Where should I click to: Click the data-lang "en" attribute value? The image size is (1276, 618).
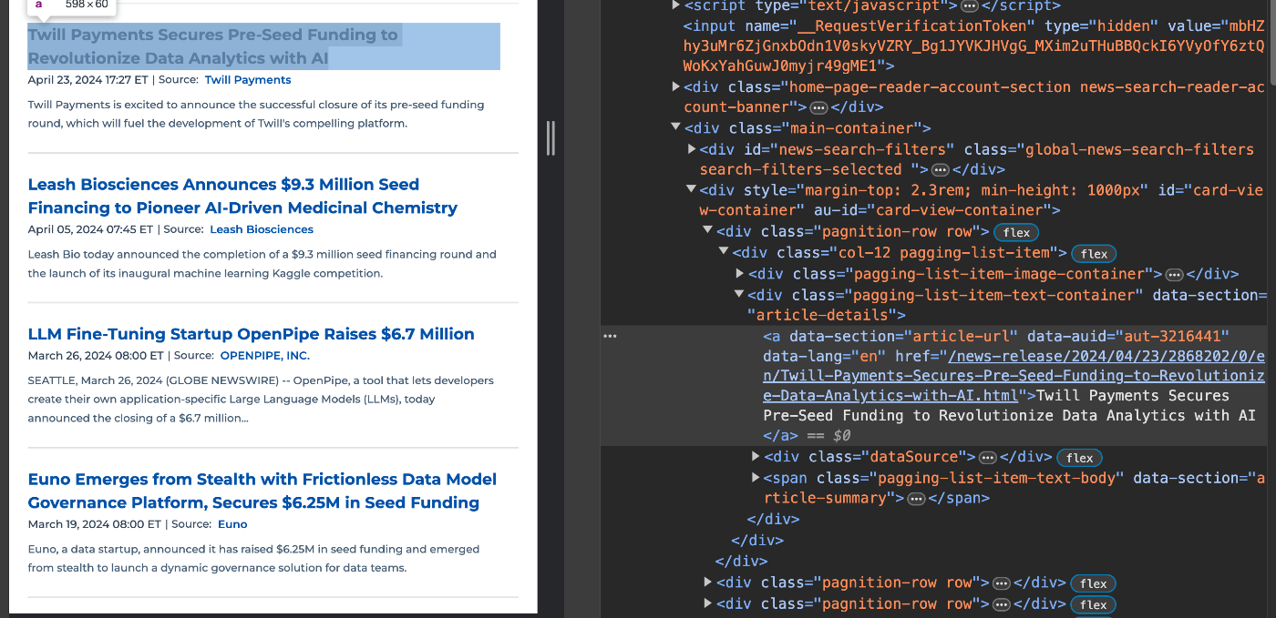click(x=868, y=357)
